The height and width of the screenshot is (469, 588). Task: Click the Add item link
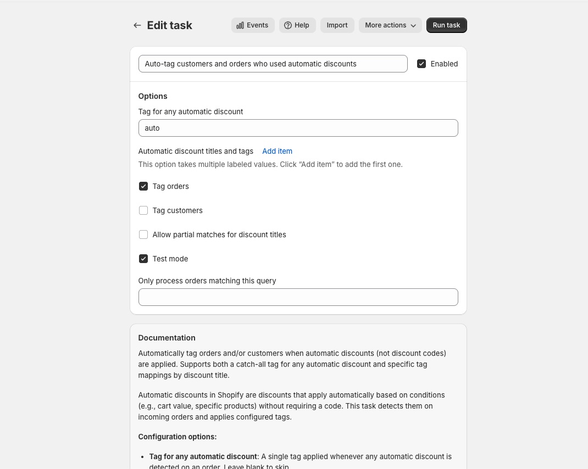[277, 151]
